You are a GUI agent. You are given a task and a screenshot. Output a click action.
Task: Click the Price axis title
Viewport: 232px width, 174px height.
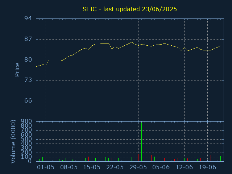17,70
